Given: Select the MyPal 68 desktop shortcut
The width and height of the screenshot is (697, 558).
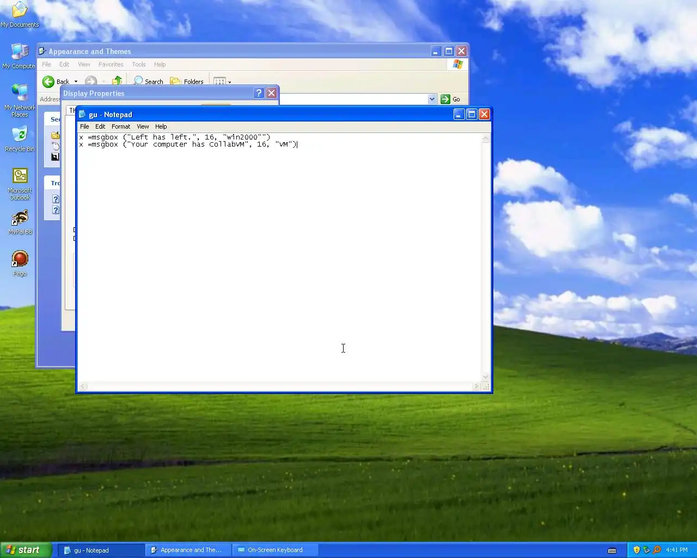Looking at the screenshot, I should pyautogui.click(x=20, y=222).
